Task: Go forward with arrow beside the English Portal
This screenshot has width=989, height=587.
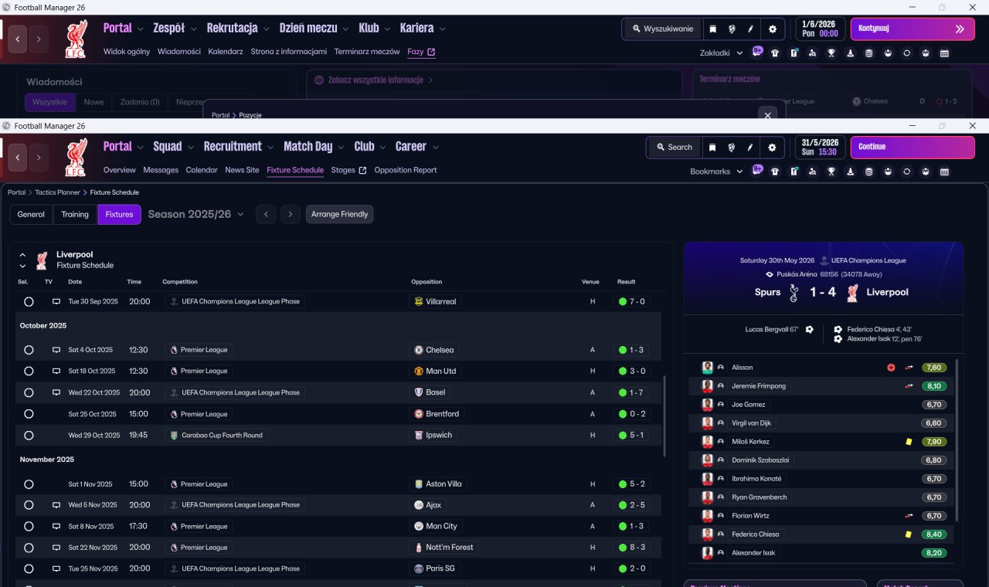Action: (39, 157)
